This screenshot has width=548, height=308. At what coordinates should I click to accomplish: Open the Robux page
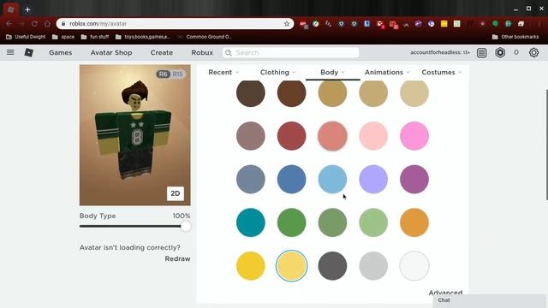tap(202, 53)
